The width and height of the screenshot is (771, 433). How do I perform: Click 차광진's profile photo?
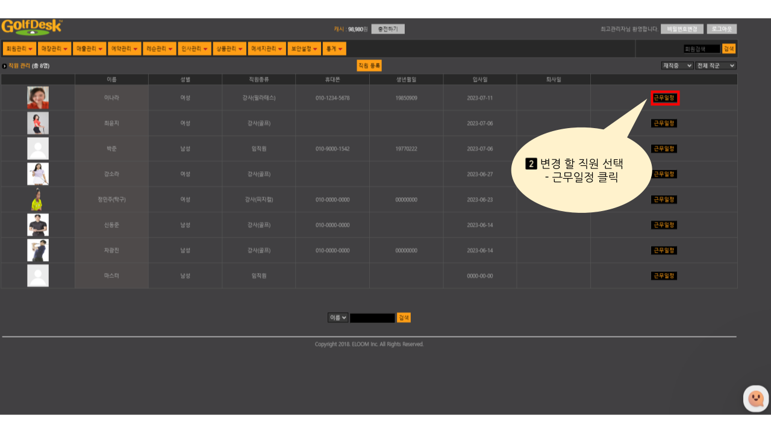pos(38,250)
